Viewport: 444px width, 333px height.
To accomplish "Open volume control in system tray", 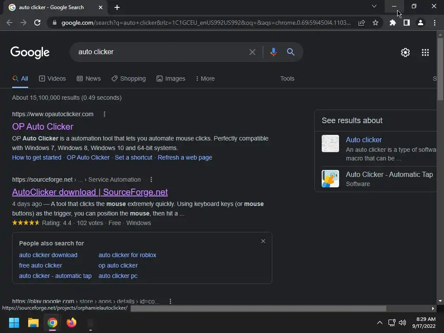I will pyautogui.click(x=402, y=323).
